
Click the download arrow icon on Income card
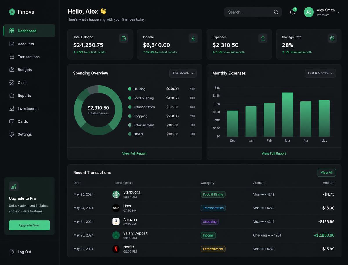point(193,38)
